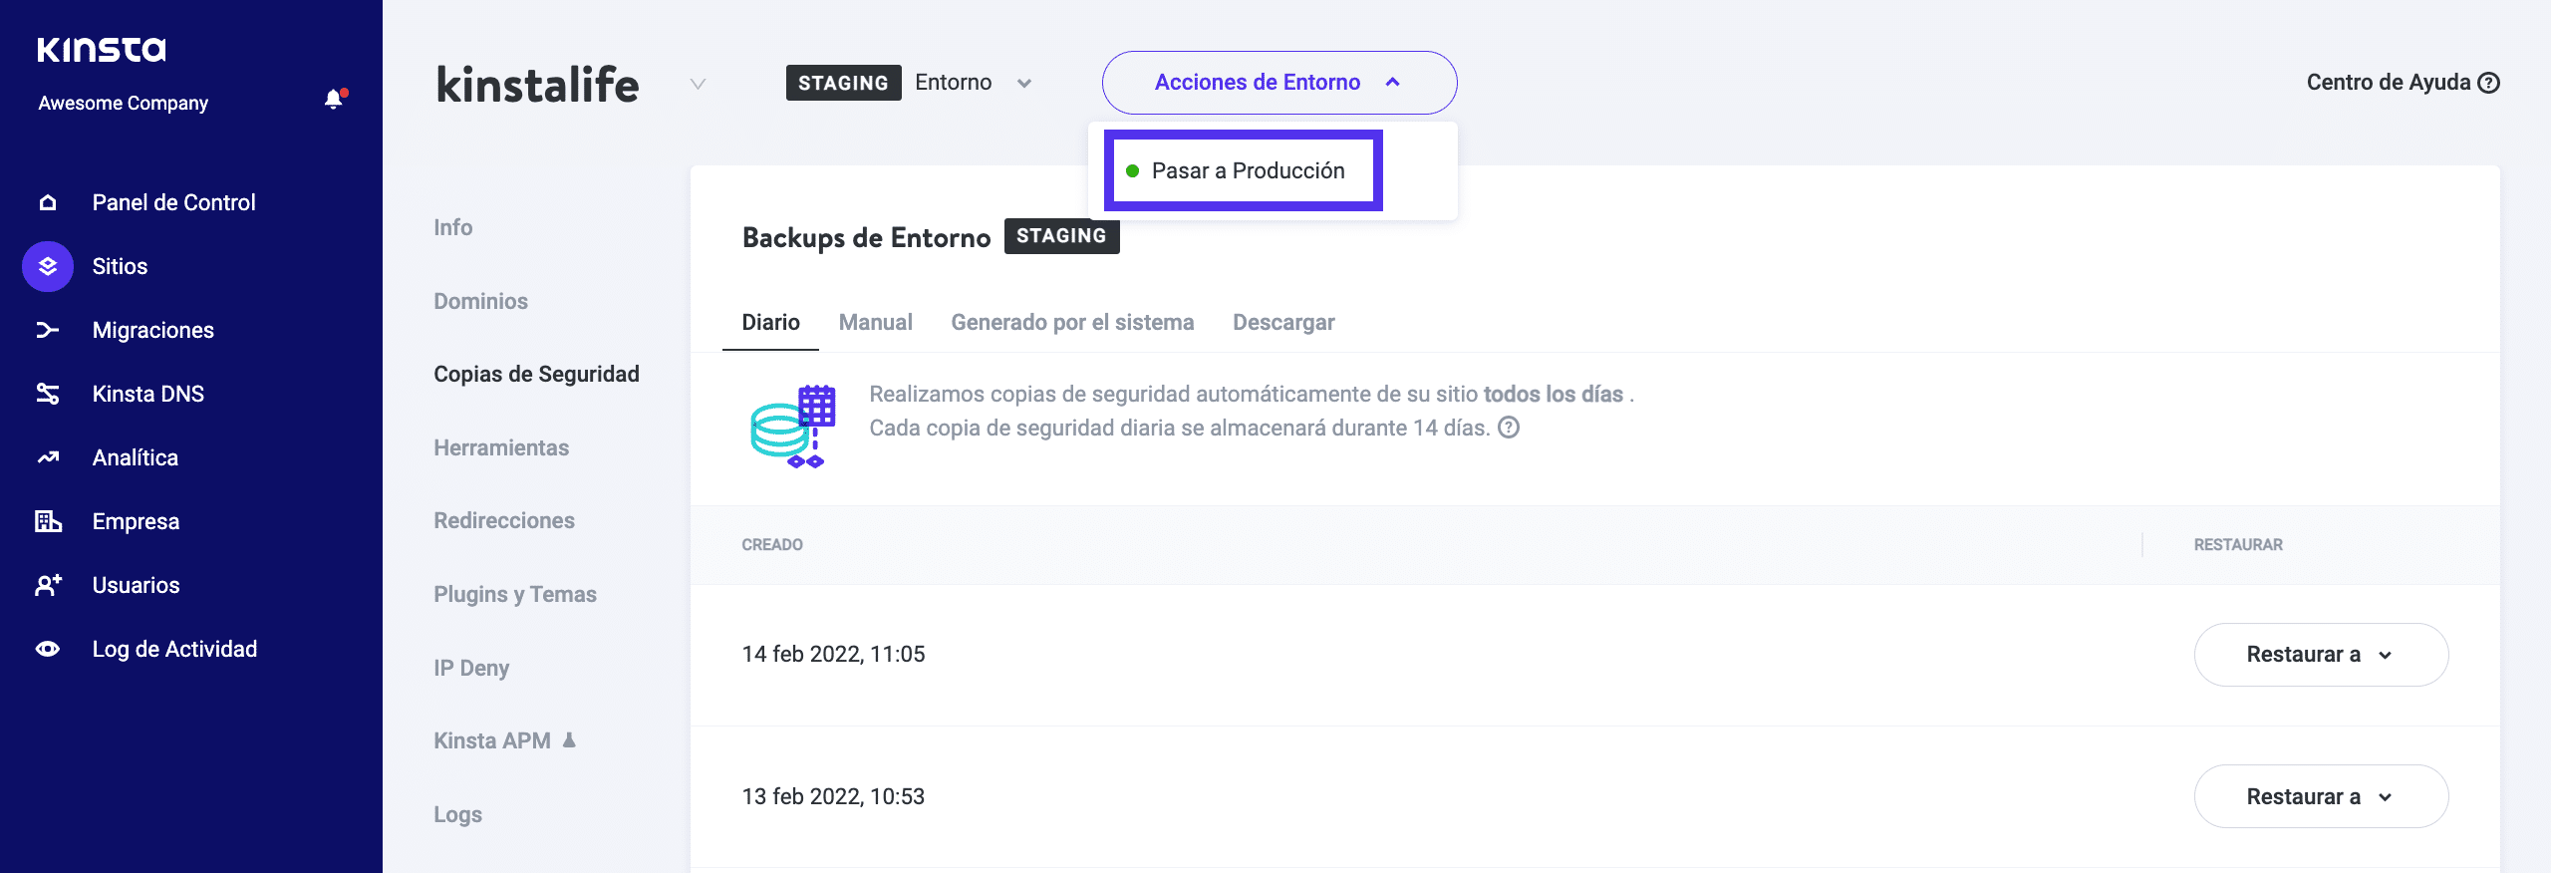Click the Log de Actividad eye icon
This screenshot has width=2551, height=873.
coord(48,649)
